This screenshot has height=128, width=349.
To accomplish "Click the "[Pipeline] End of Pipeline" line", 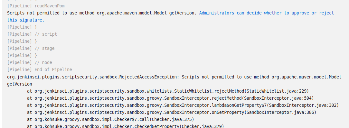I will 40,70.
